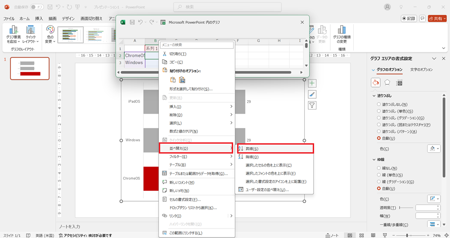The image size is (450, 238).
Task: Click chart filter funnel button
Action: pyautogui.click(x=312, y=106)
